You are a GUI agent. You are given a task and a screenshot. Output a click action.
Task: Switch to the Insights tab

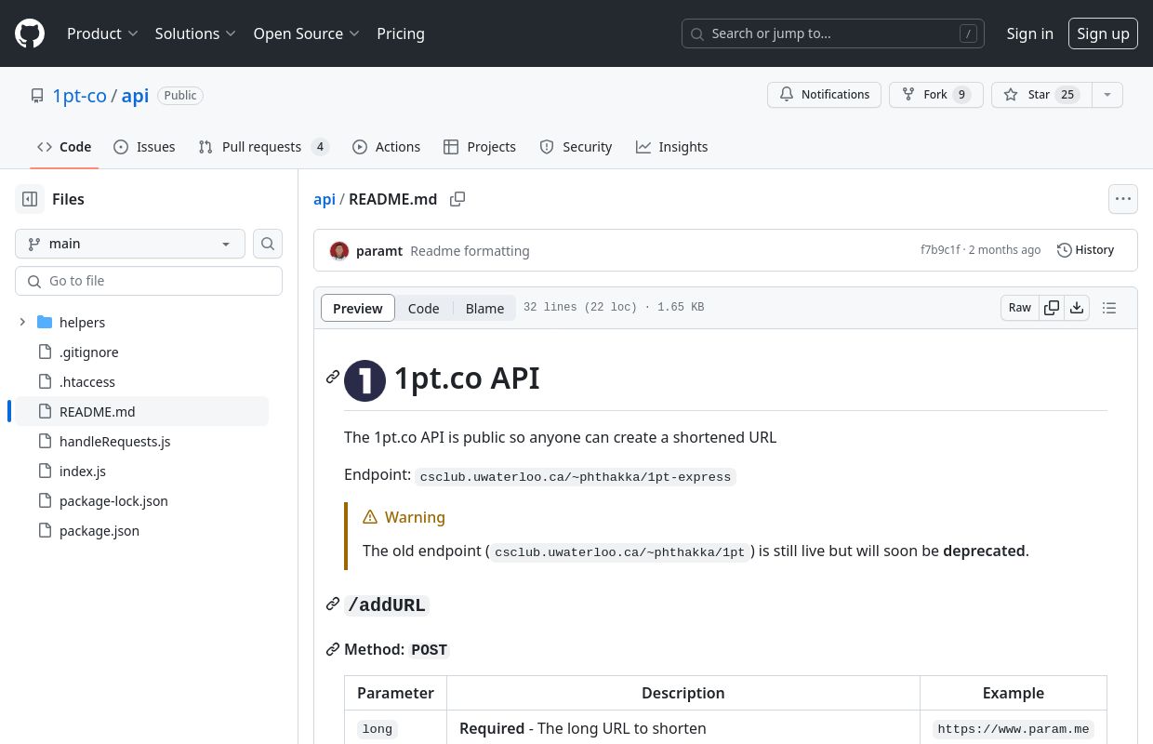671,147
